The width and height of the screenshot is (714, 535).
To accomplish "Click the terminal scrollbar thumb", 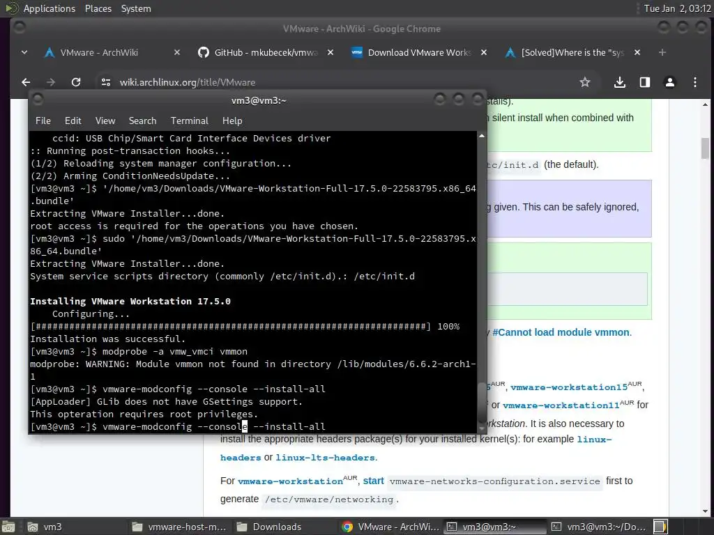I will point(482,402).
